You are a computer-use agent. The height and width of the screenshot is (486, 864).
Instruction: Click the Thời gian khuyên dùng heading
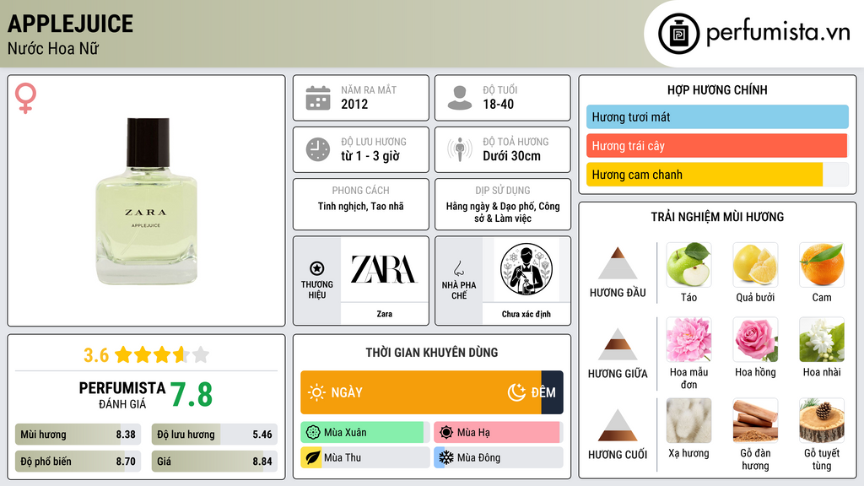pyautogui.click(x=432, y=353)
